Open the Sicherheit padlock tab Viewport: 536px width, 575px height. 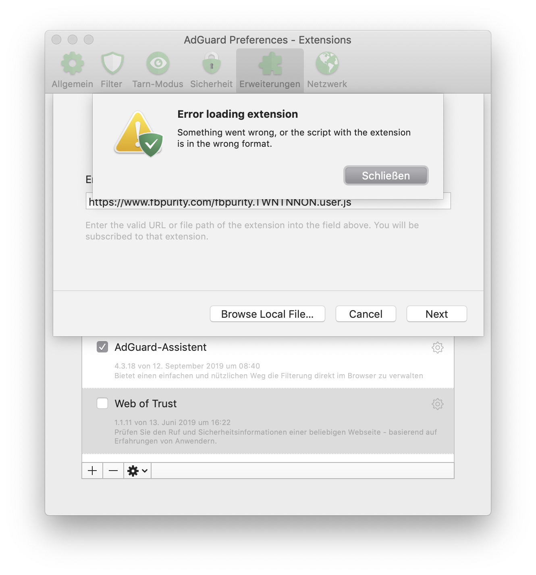[212, 70]
